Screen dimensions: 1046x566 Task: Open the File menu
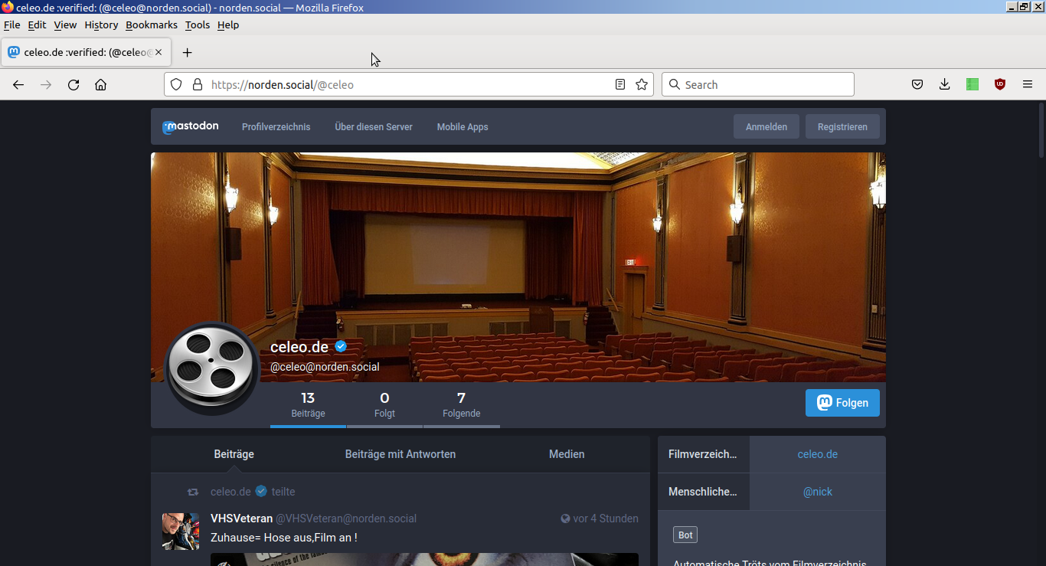[x=12, y=25]
